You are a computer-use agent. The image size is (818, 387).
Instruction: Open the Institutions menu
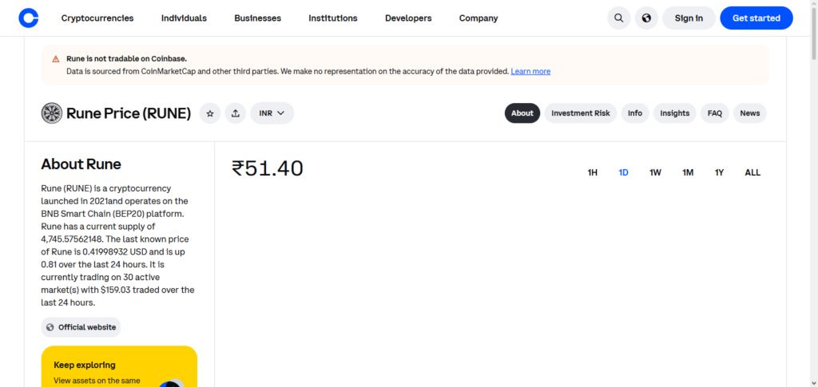(333, 18)
